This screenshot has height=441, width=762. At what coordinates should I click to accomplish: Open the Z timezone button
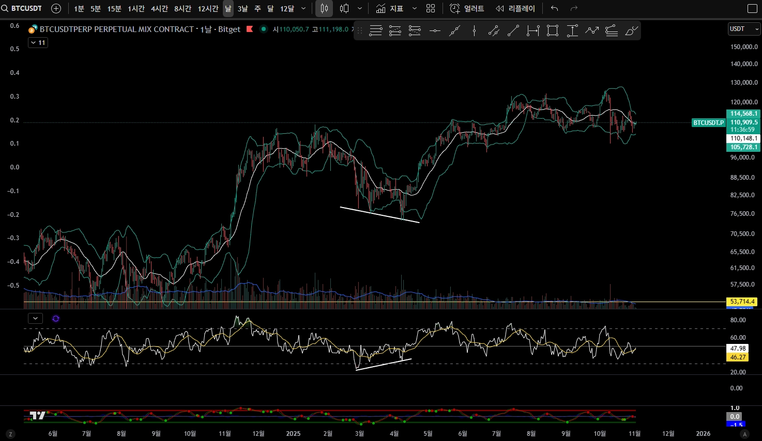pos(10,434)
